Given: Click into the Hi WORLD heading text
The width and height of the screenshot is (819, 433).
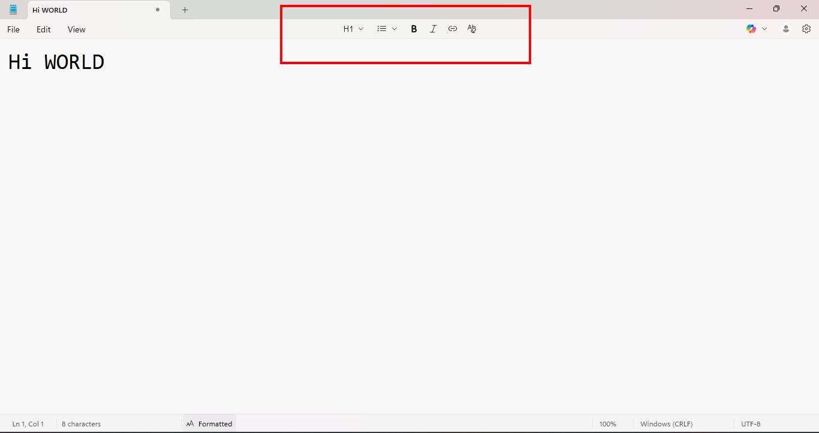Looking at the screenshot, I should pos(56,62).
